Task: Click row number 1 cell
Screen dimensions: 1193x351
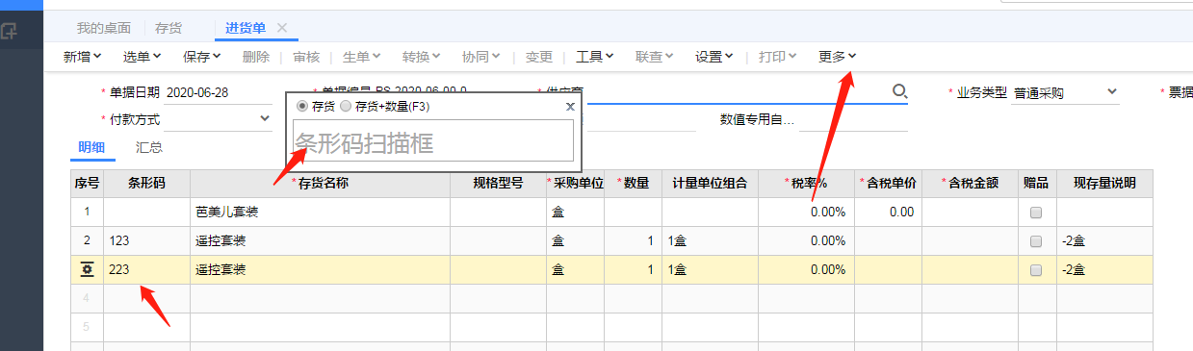Action: [87, 212]
